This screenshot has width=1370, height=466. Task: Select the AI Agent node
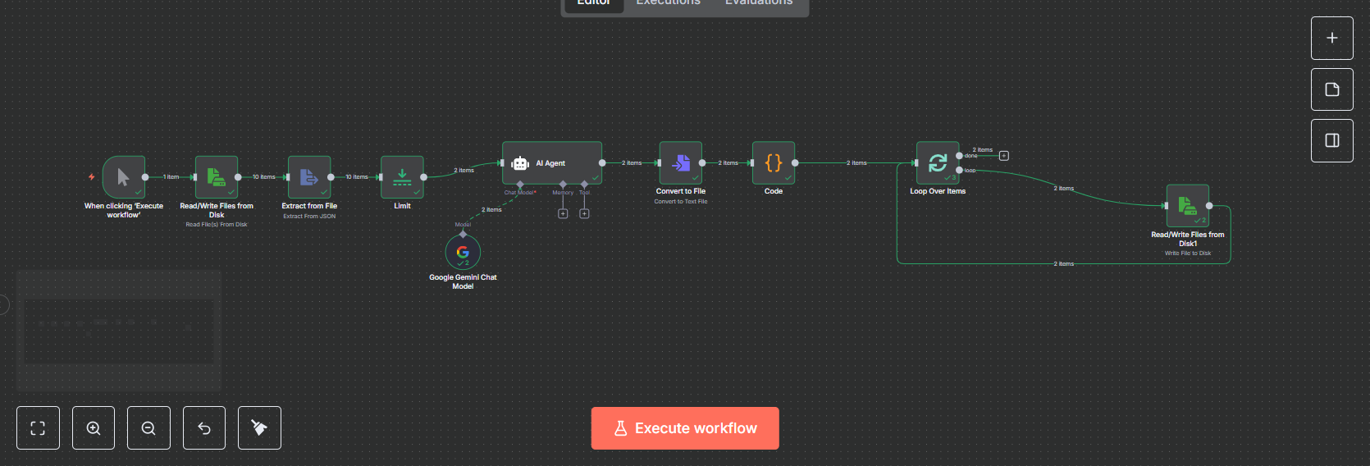pyautogui.click(x=551, y=162)
